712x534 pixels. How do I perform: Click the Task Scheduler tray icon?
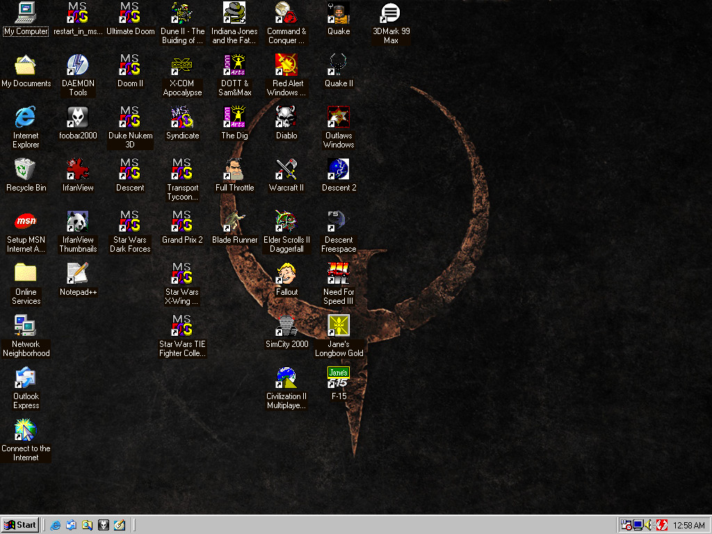(x=626, y=525)
